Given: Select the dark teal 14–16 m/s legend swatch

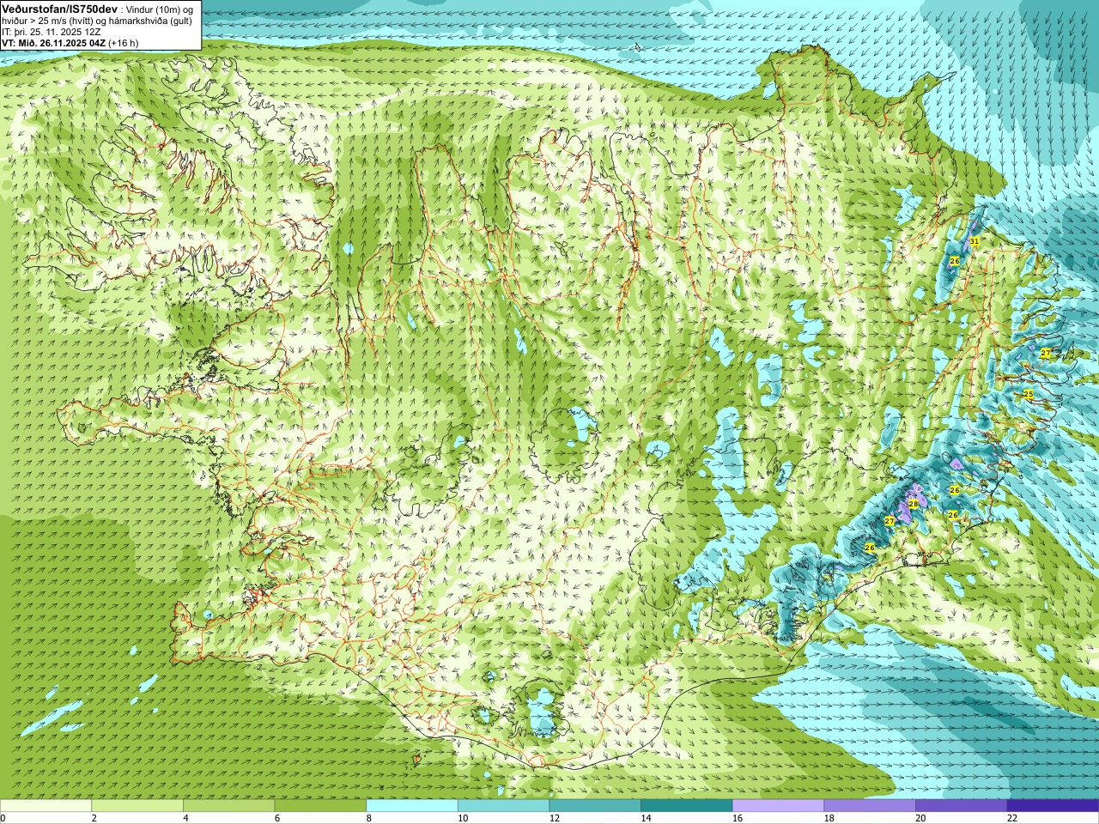Looking at the screenshot, I should coord(687,805).
